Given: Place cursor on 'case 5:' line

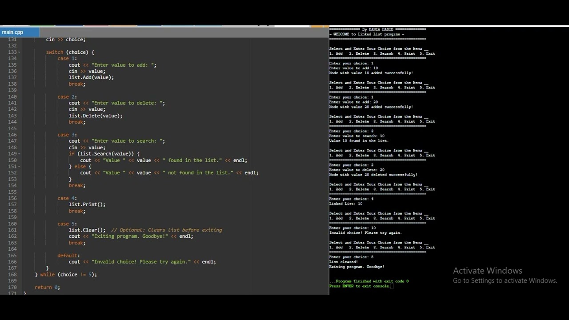Looking at the screenshot, I should (x=67, y=224).
